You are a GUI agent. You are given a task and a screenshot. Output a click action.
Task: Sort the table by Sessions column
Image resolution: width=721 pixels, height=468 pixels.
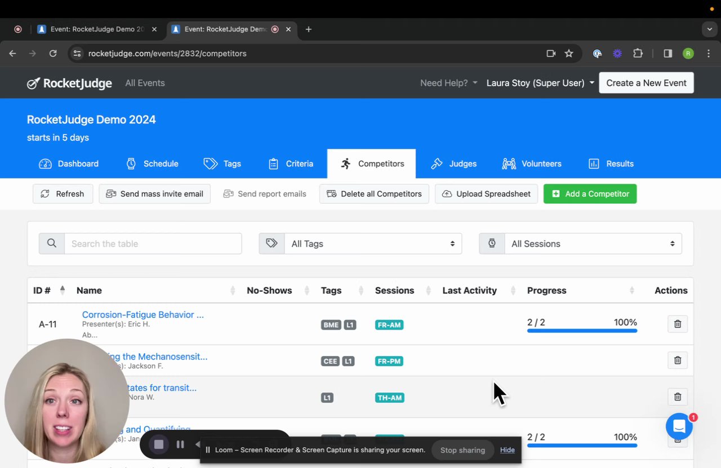point(403,290)
